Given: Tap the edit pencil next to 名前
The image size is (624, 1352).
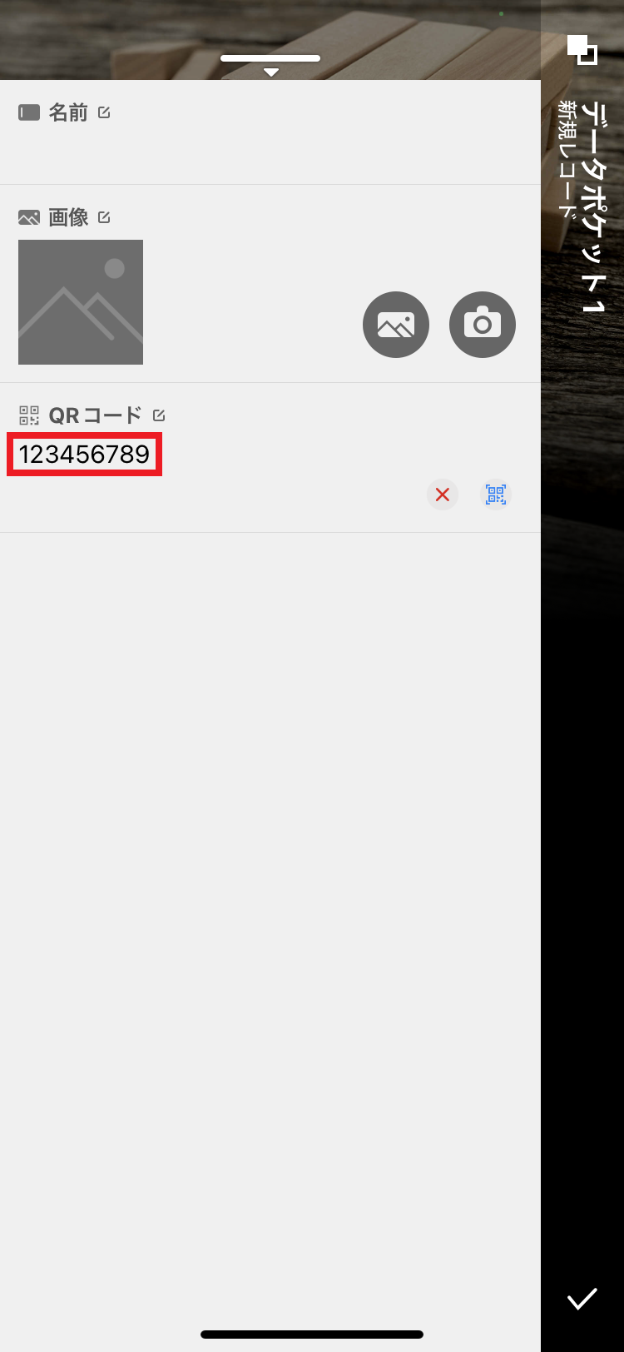Looking at the screenshot, I should [x=104, y=112].
